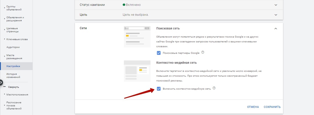Expand the Статус кампании section chevron

click(276, 5)
